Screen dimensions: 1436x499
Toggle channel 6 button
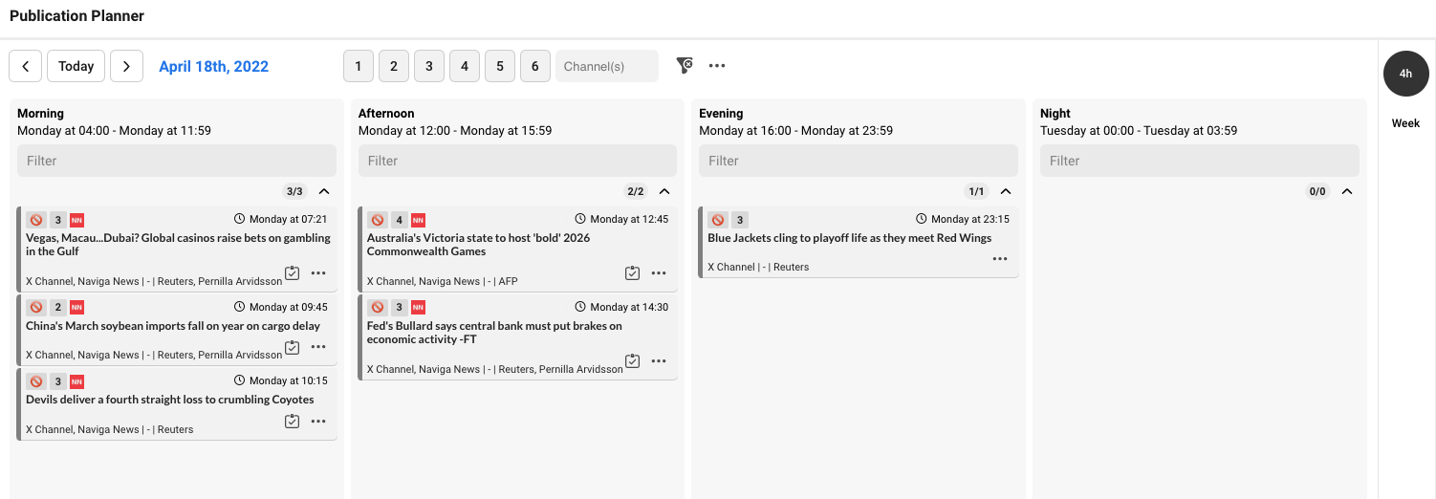pos(534,66)
